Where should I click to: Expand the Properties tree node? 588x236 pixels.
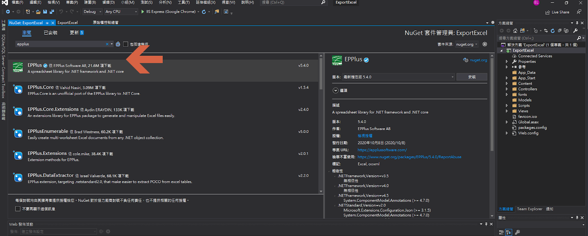507,62
